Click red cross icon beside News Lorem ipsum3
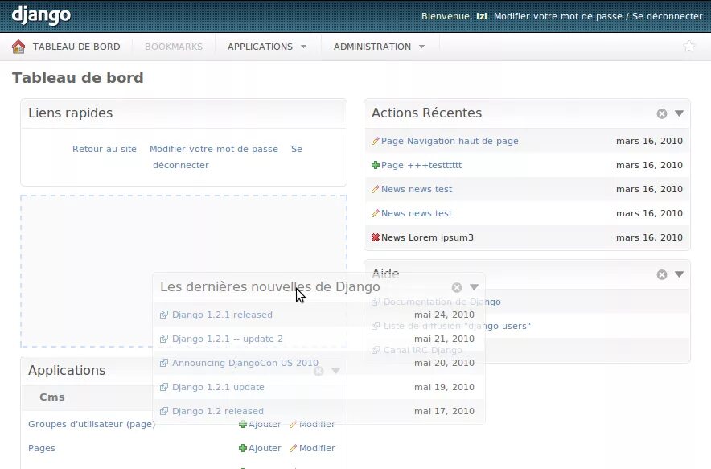 [x=376, y=237]
